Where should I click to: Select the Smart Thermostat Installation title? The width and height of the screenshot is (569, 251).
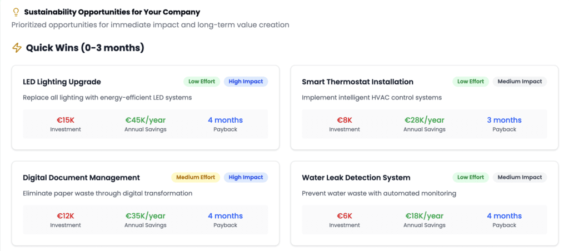tap(357, 82)
